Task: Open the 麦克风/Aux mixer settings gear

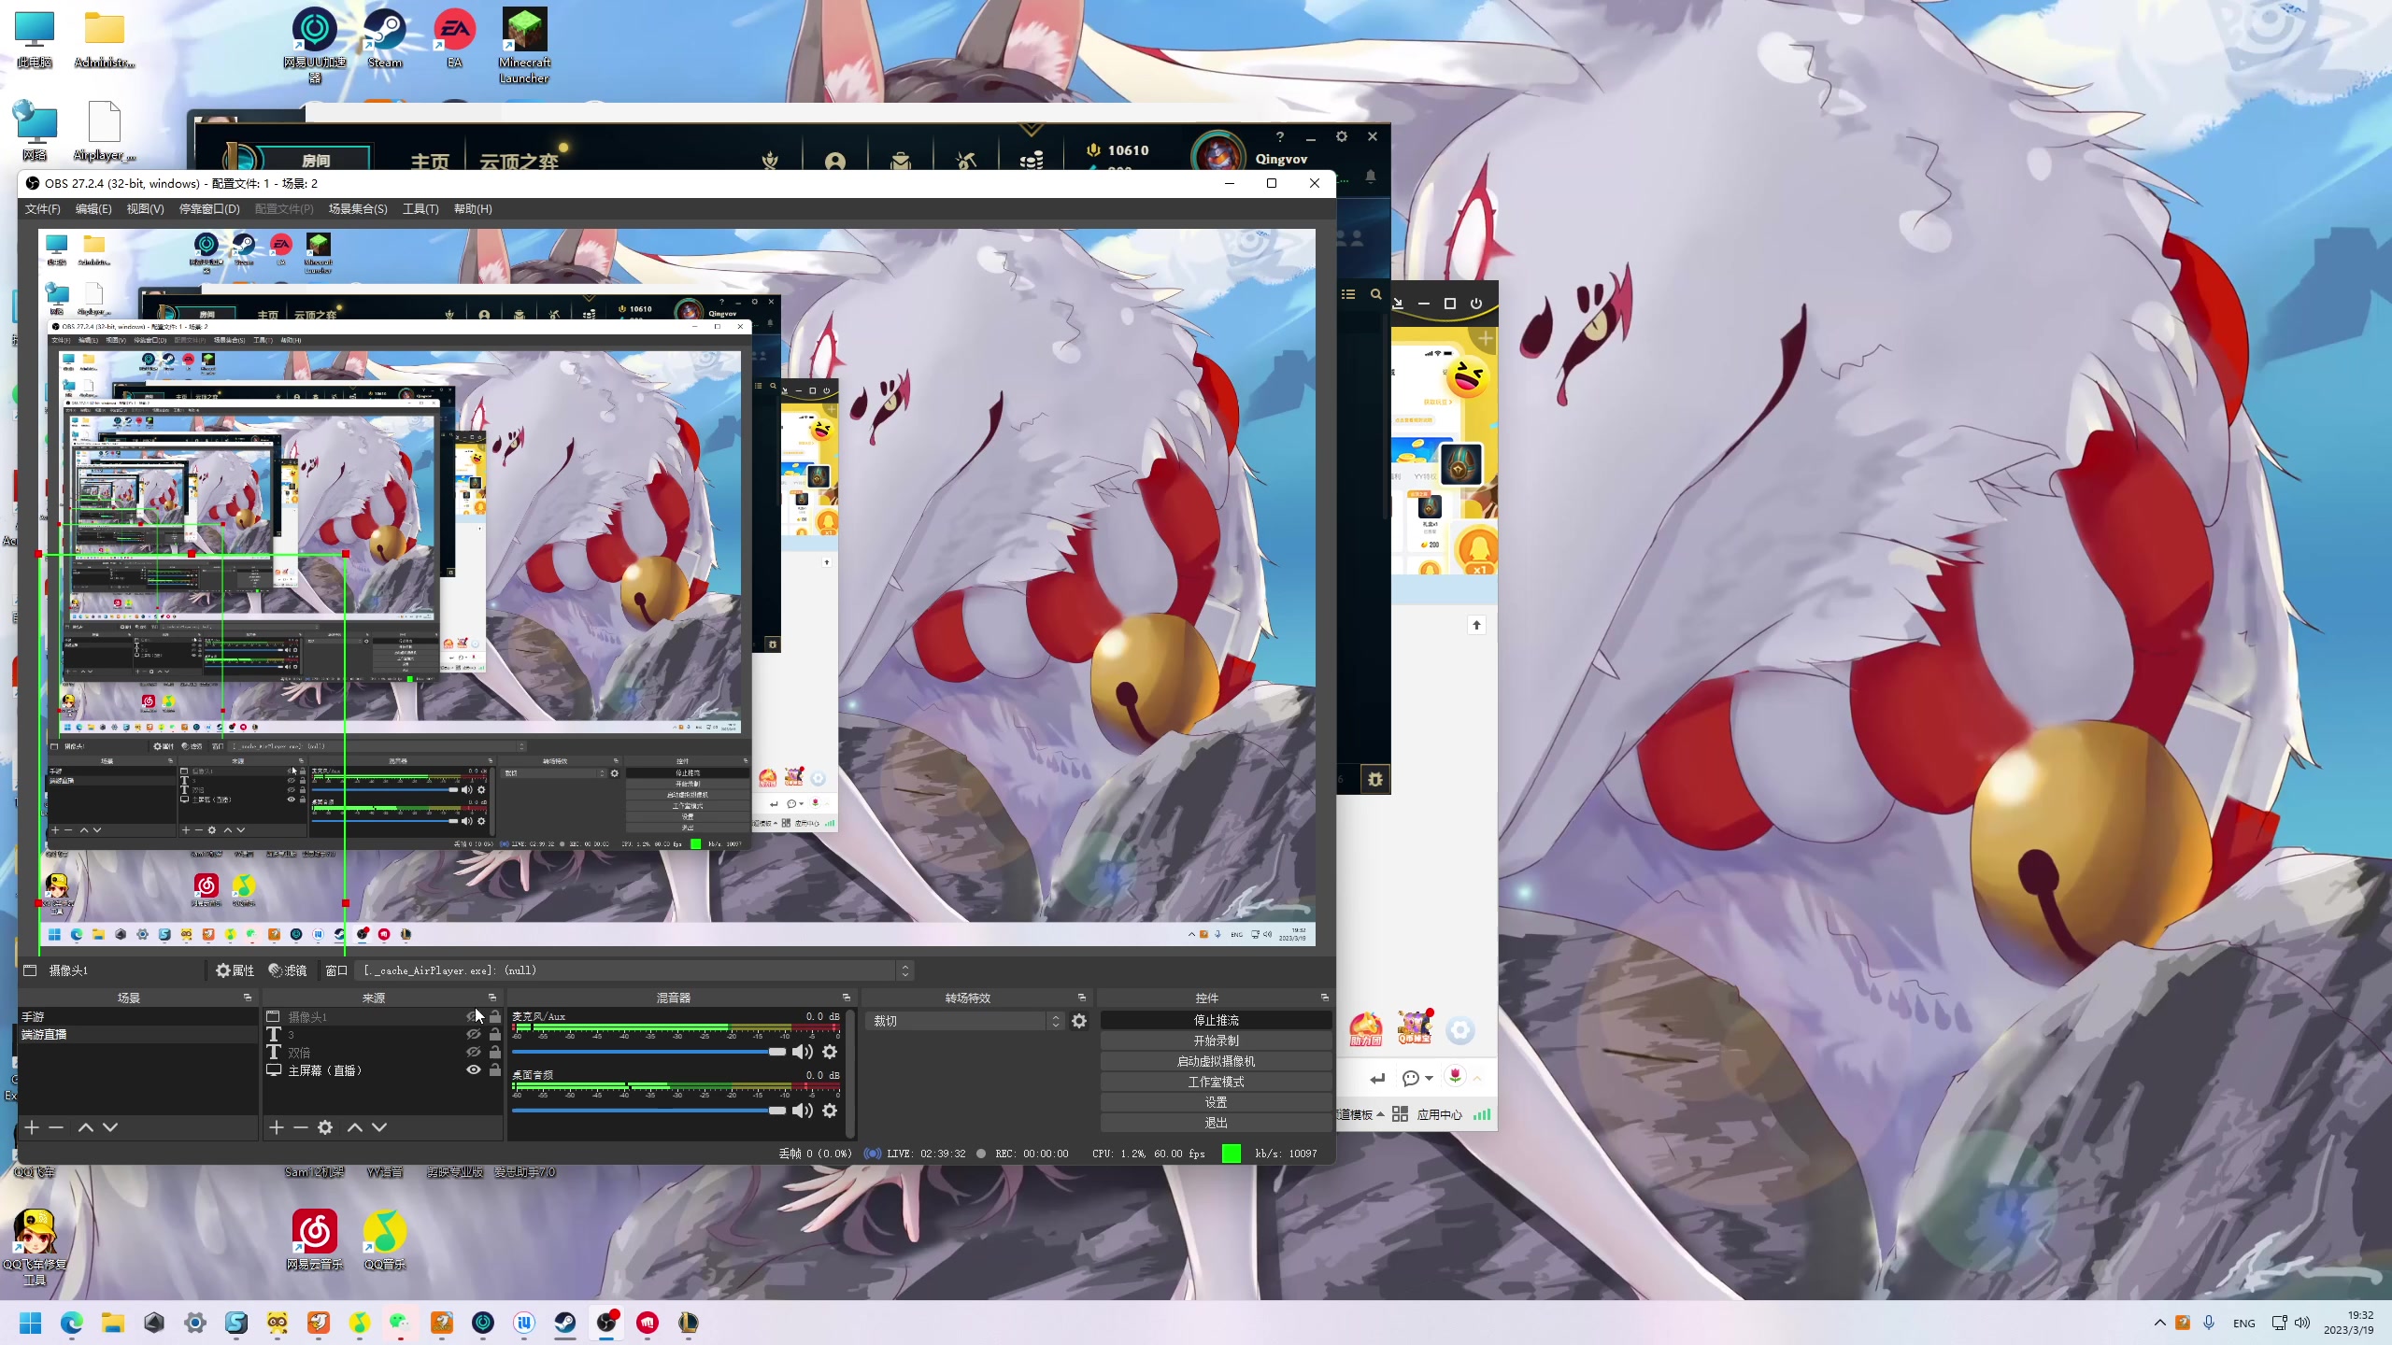Action: coord(830,1052)
